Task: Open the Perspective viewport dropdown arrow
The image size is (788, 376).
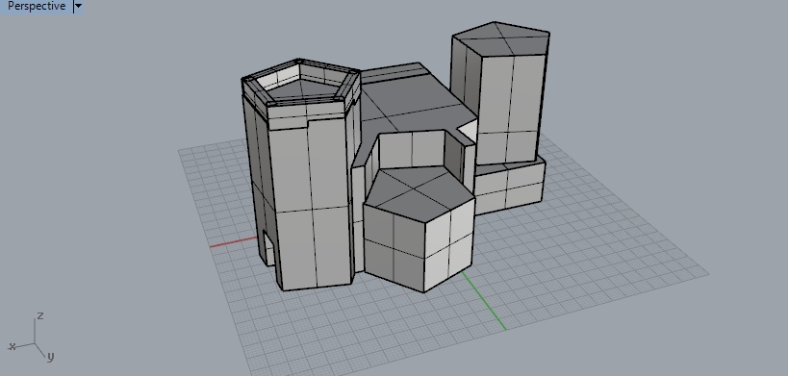Action: click(78, 7)
